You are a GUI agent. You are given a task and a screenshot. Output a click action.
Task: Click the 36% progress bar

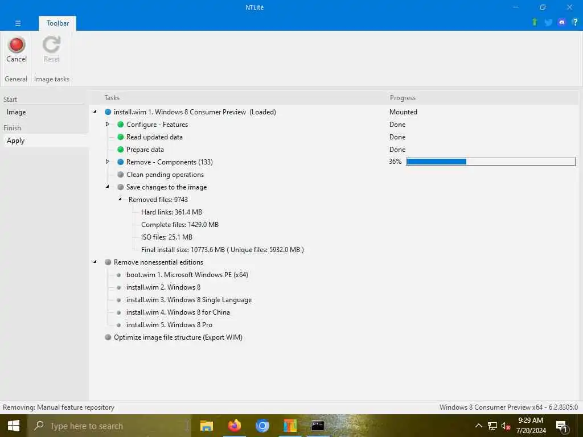(x=490, y=162)
